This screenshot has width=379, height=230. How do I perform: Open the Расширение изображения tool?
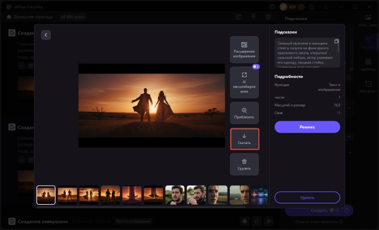click(x=244, y=50)
